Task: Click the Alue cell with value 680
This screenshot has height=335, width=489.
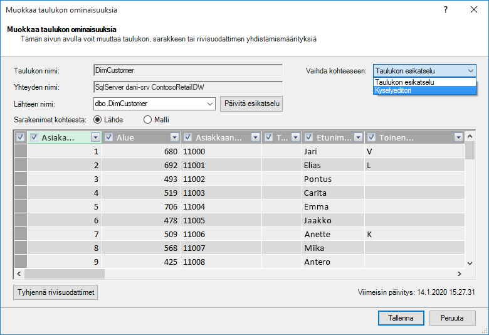Action: [141, 151]
